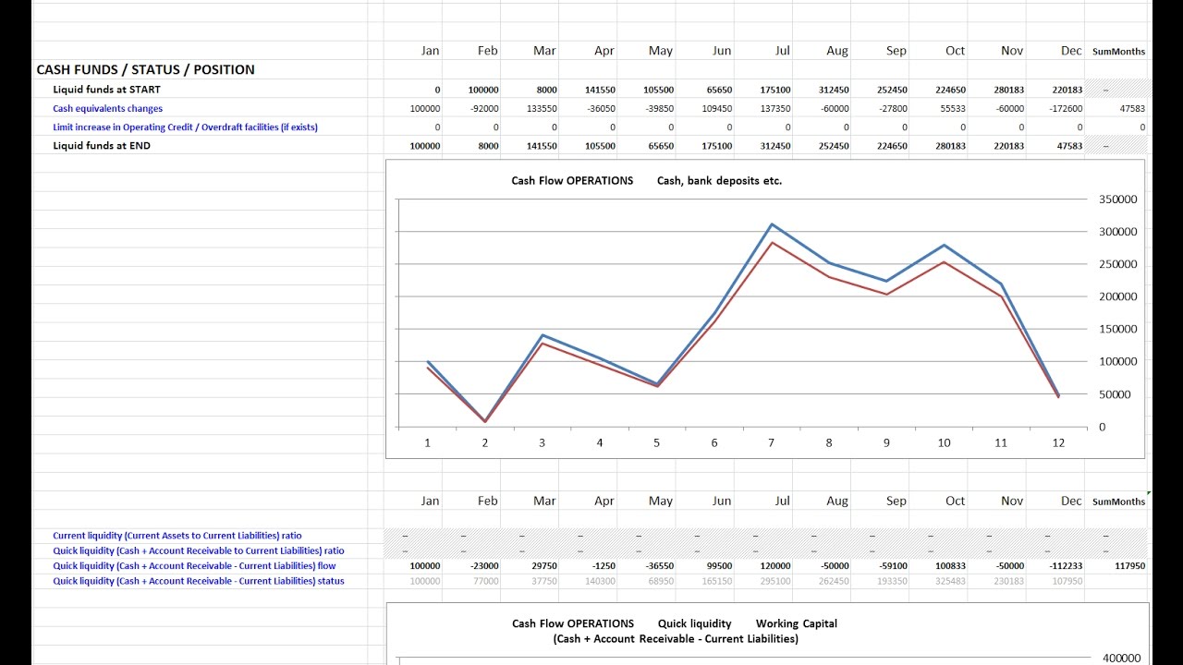Click the Aug header above the liquidity ratios table
Image resolution: width=1183 pixels, height=665 pixels.
(836, 501)
